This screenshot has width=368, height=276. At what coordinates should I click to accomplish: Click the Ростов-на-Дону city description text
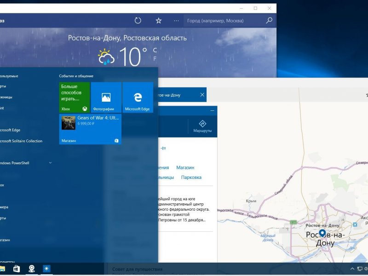[184, 210]
